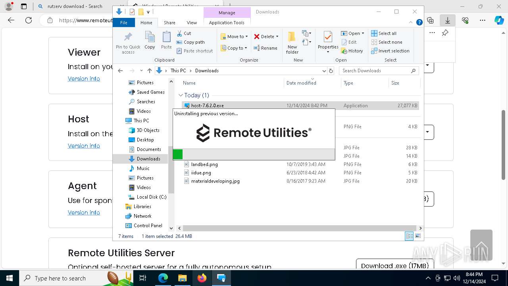Open Quick Access Toolbar customize dropdown
Image resolution: width=508 pixels, height=286 pixels.
coord(148,12)
